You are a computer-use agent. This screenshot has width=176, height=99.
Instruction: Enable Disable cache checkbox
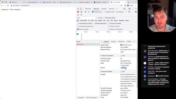pyautogui.click(x=105, y=12)
